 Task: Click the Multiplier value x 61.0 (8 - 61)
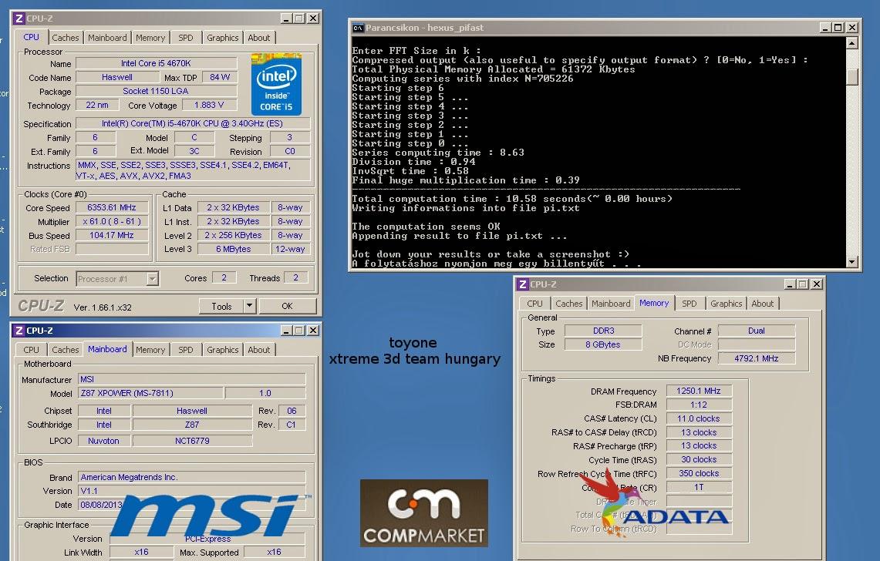click(112, 222)
